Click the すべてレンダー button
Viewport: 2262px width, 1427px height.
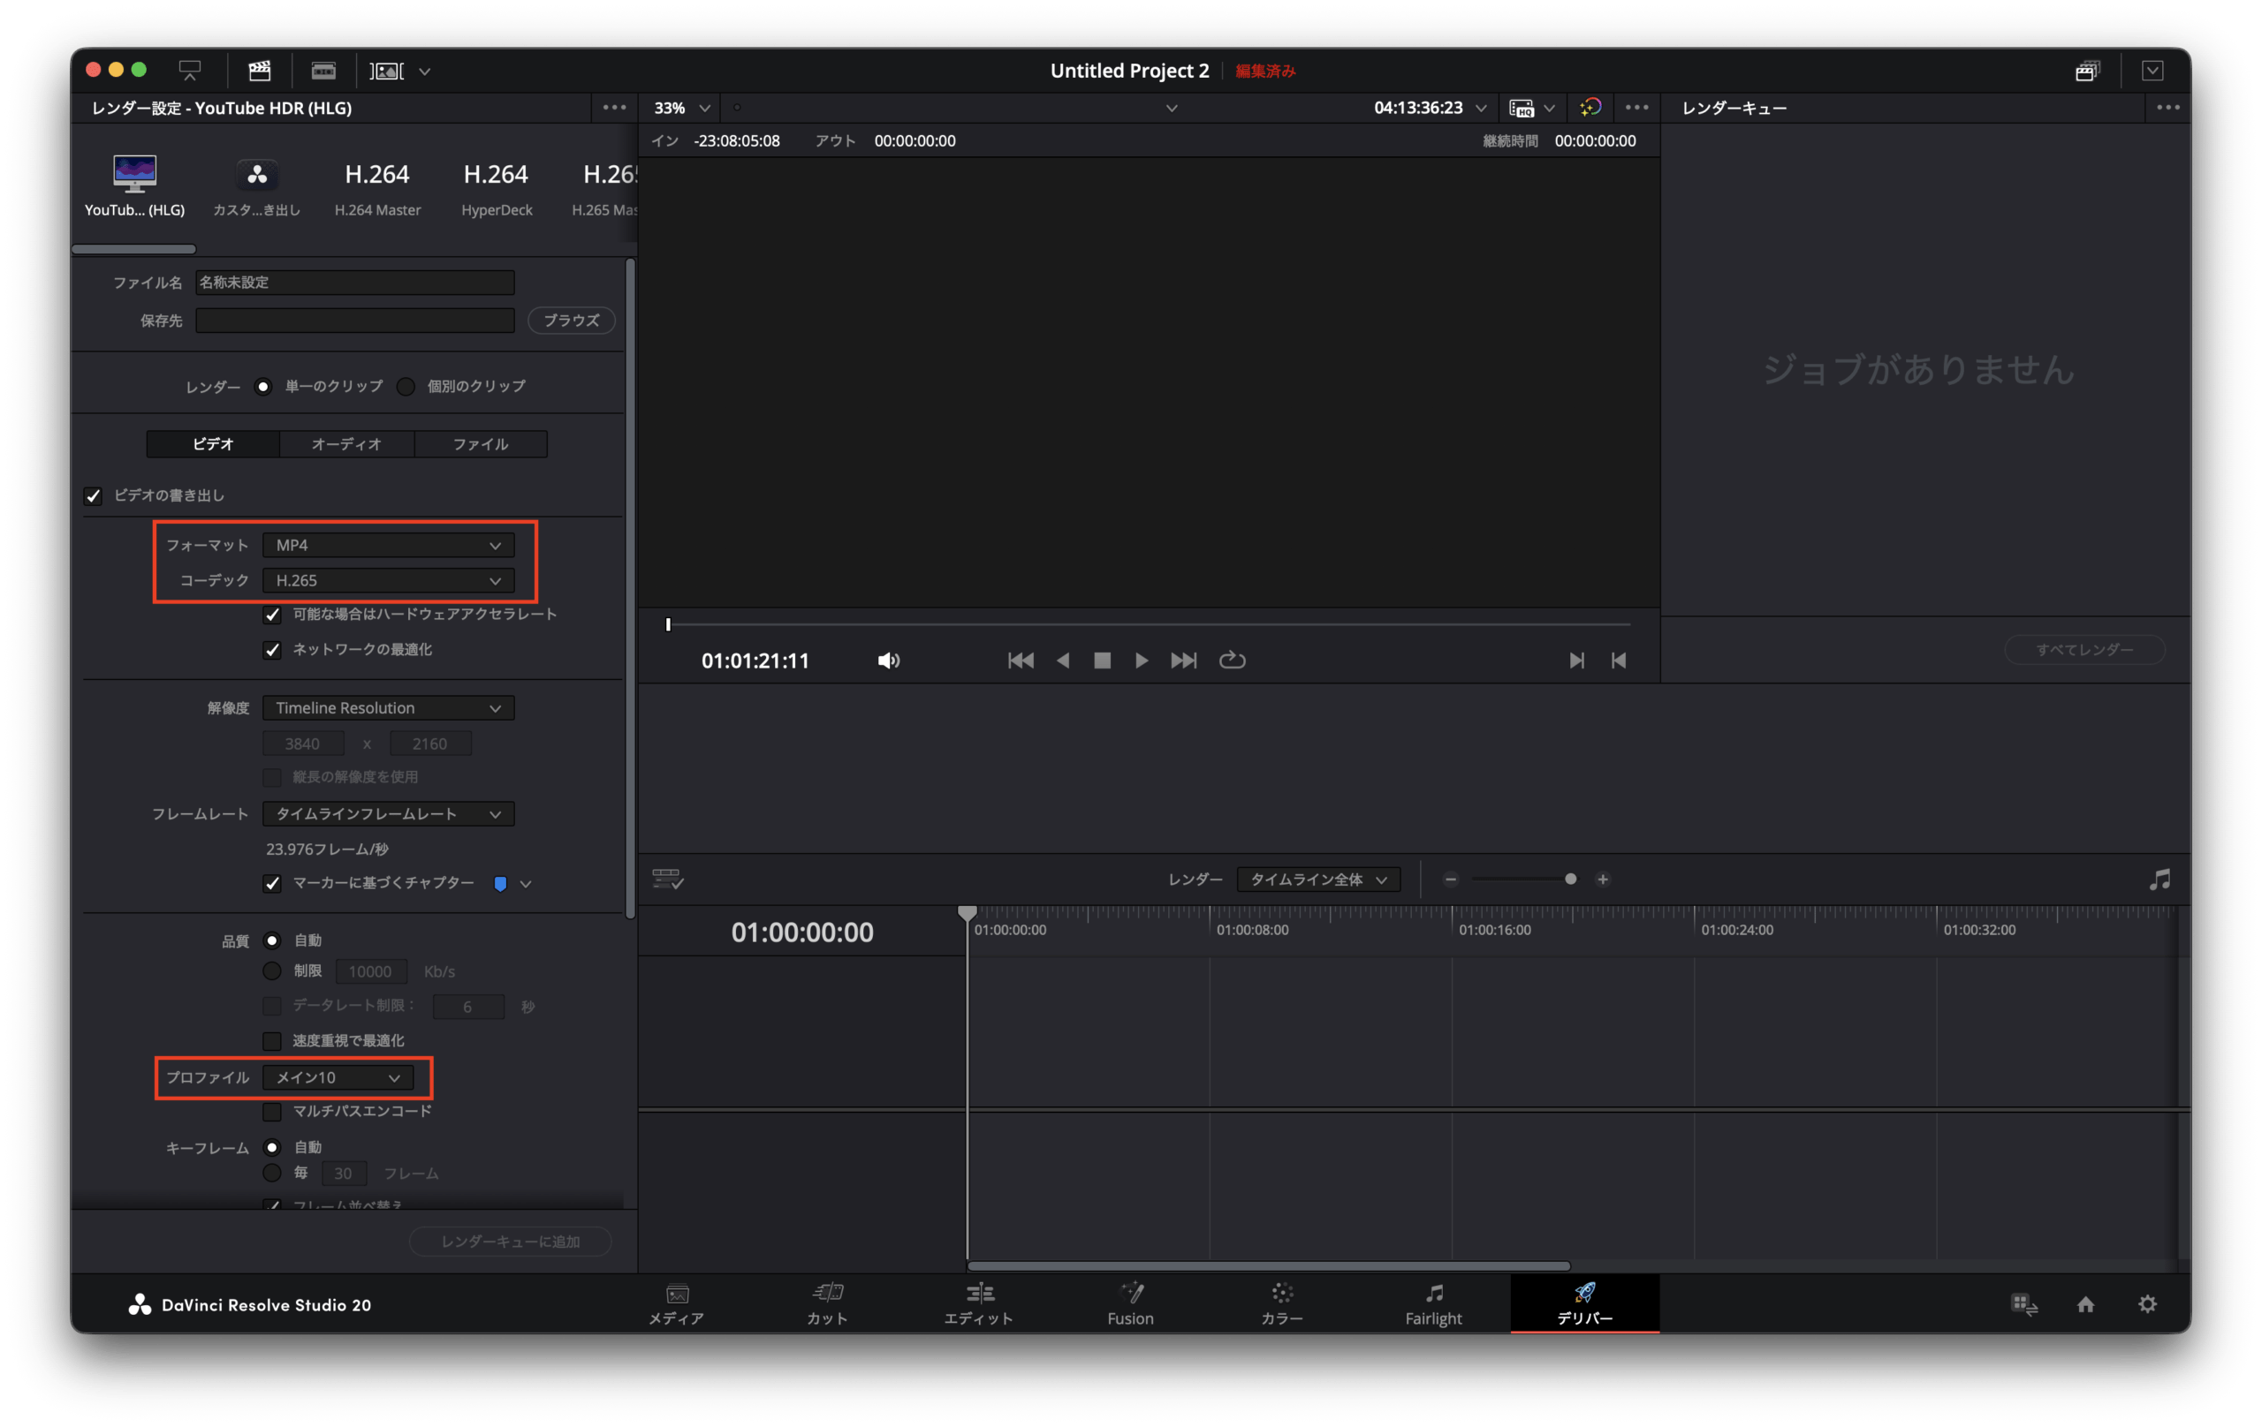click(x=2084, y=650)
